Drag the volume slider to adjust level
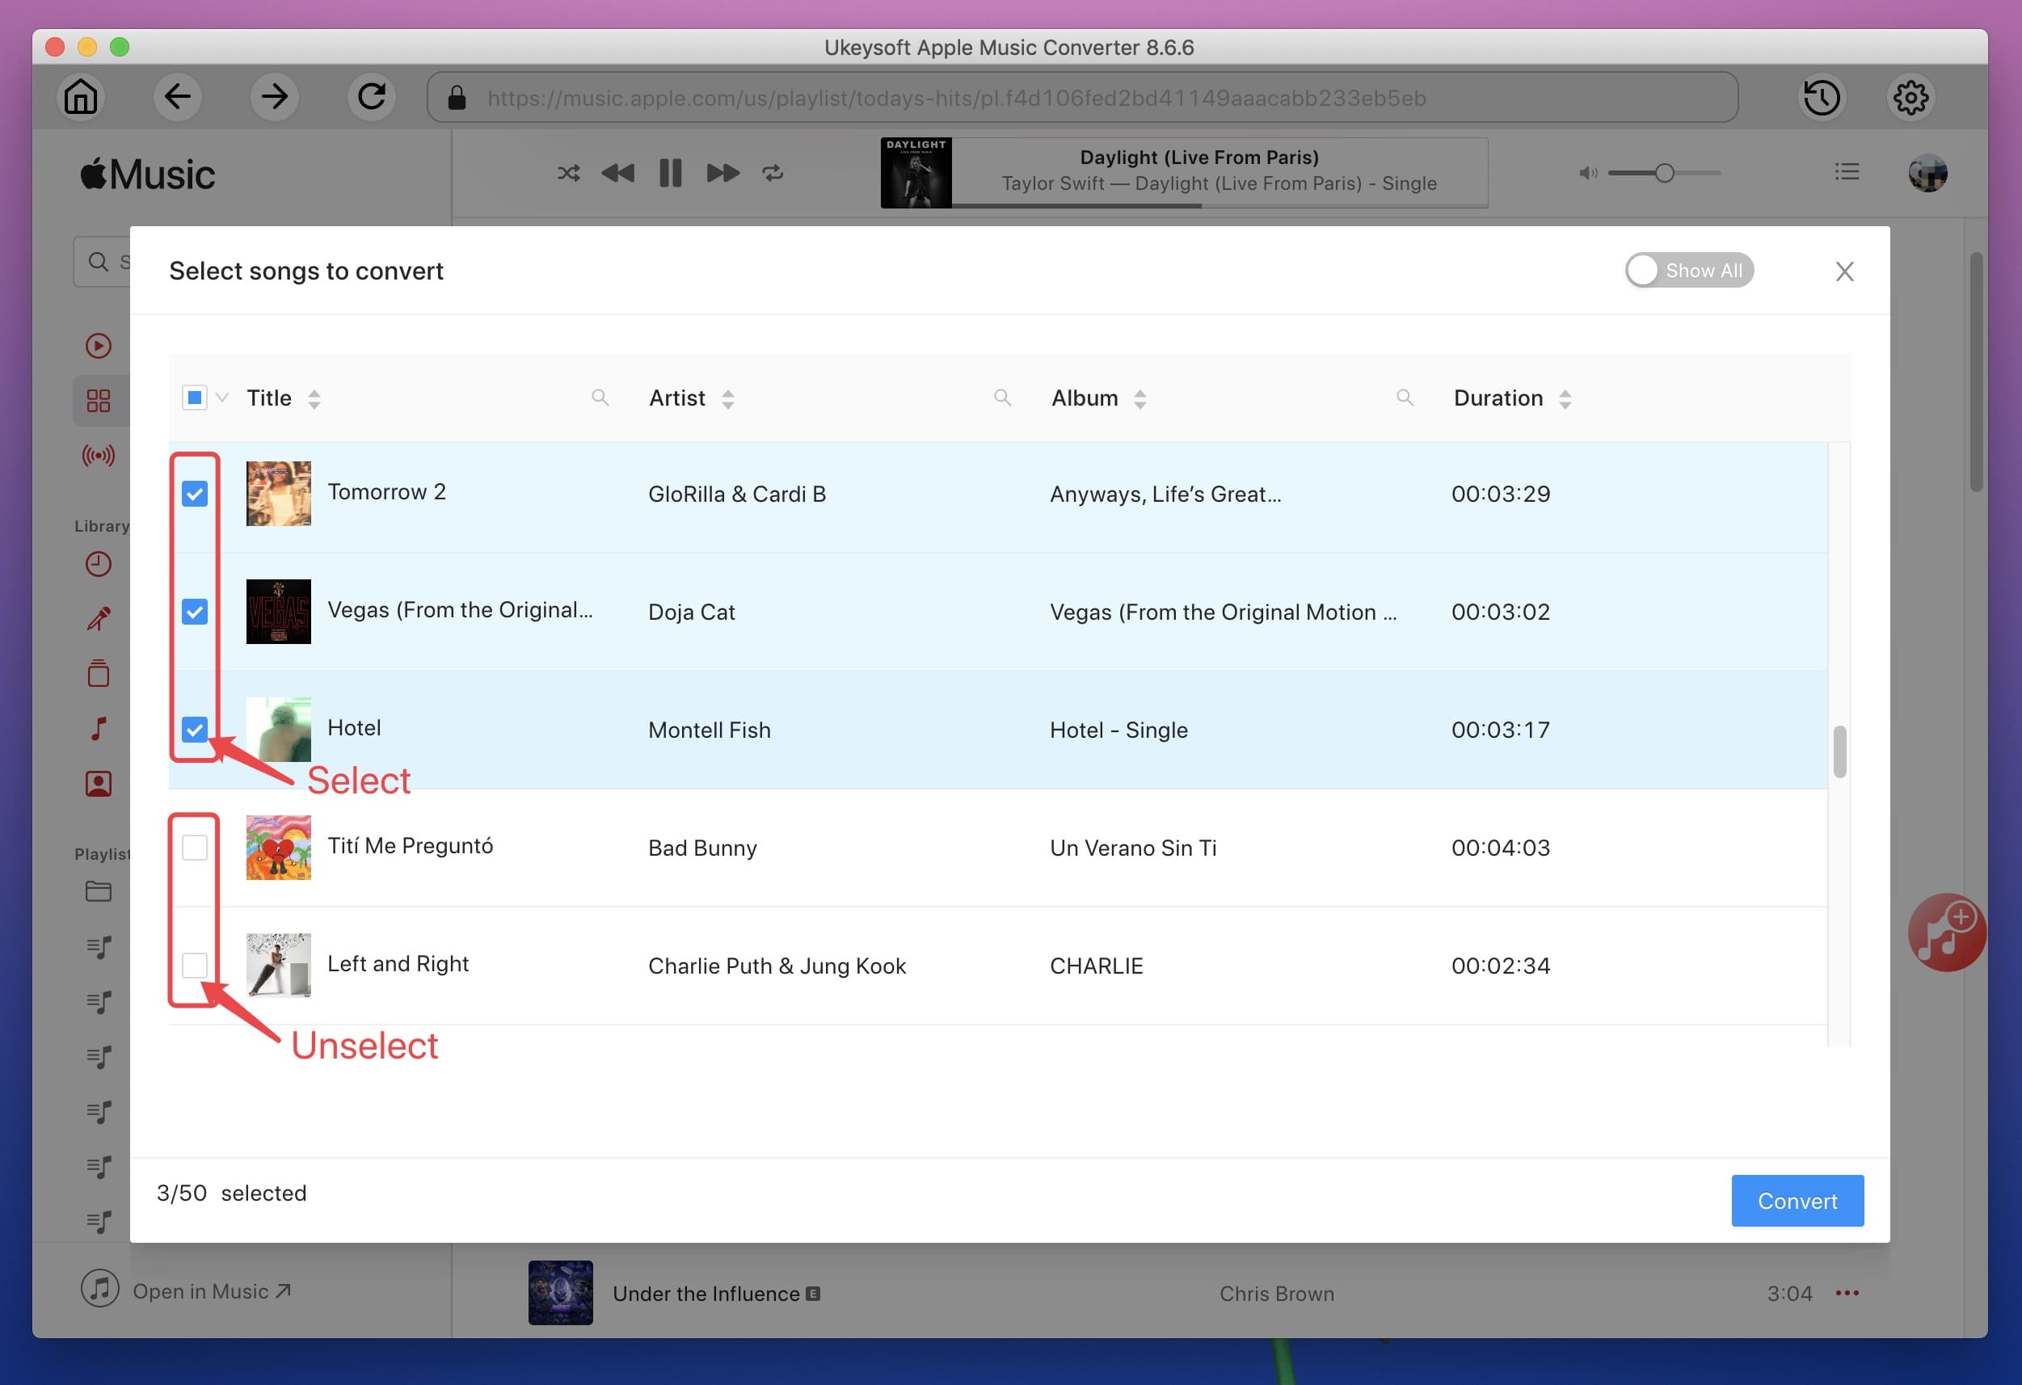Screen dimensions: 2022x1385 pyautogui.click(x=1662, y=172)
